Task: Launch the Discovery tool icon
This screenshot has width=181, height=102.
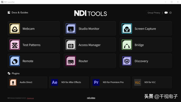Action: 127,61
